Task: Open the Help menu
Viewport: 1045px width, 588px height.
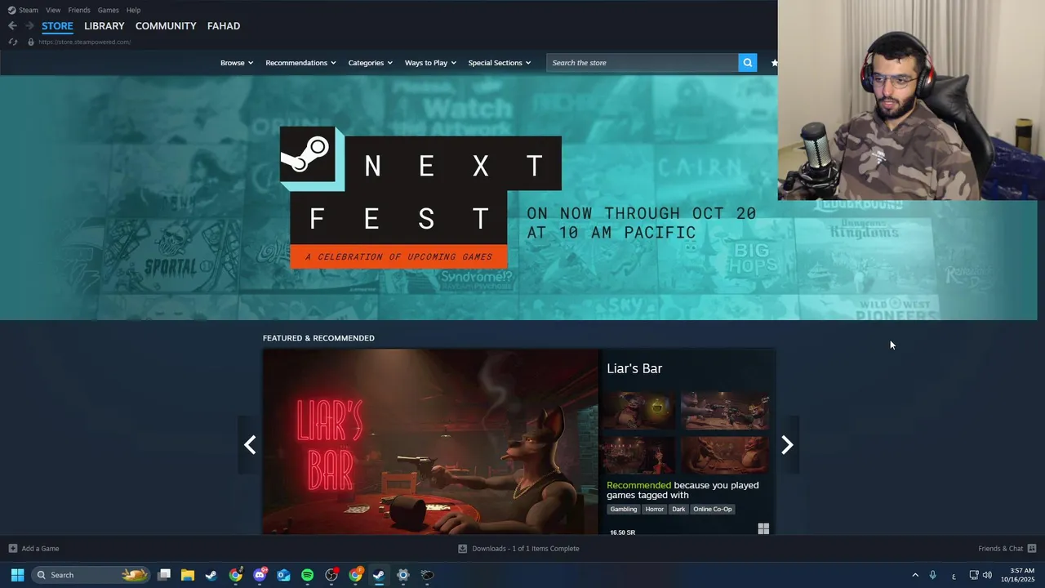Action: 133,10
